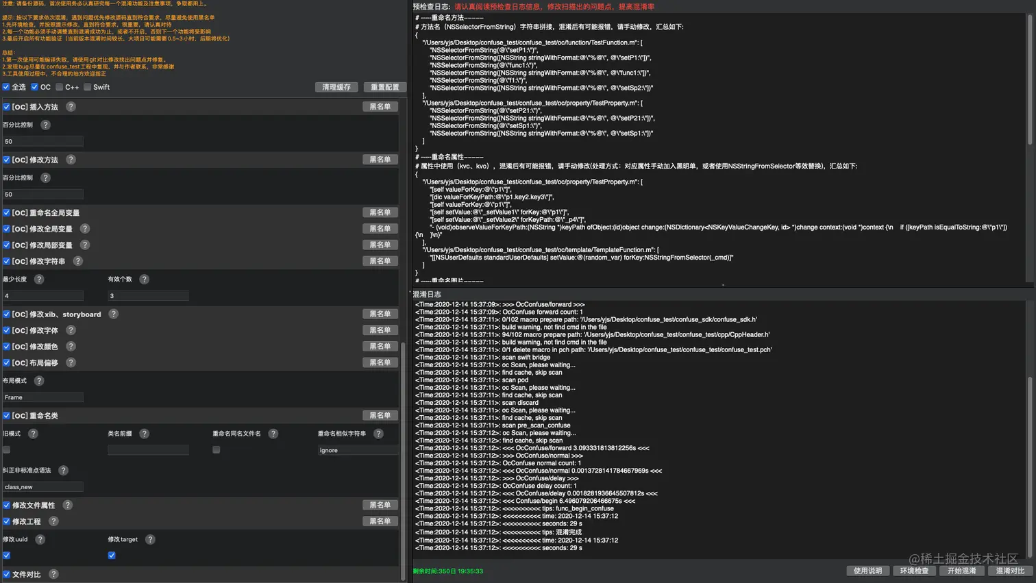Enable the C++ language checkbox
Screen dimensions: 1036x583
(x=60, y=87)
